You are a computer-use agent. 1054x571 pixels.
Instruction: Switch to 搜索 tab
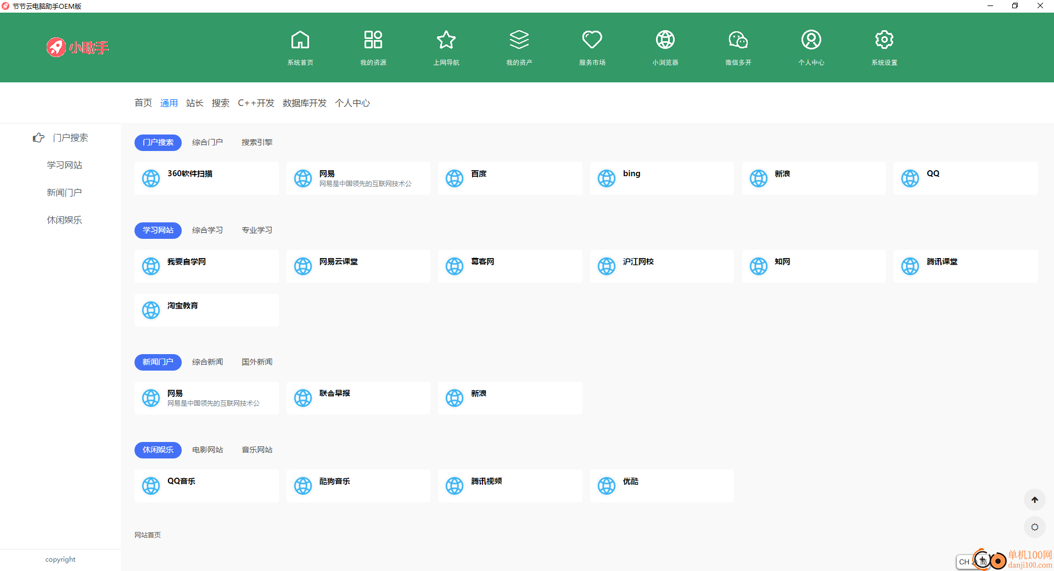(221, 103)
